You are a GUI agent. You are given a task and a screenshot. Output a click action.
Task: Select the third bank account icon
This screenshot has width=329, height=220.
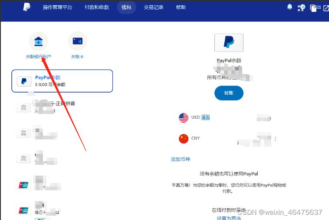pyautogui.click(x=23, y=158)
